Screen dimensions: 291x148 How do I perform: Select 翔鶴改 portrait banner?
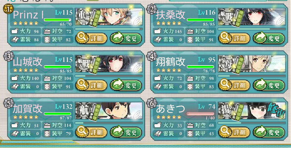252,64
